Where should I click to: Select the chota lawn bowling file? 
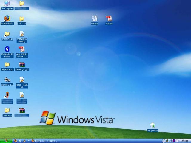(22, 37)
